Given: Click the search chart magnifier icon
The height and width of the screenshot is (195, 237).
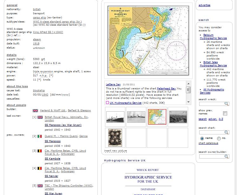Looking at the screenshot, I should (227, 133).
